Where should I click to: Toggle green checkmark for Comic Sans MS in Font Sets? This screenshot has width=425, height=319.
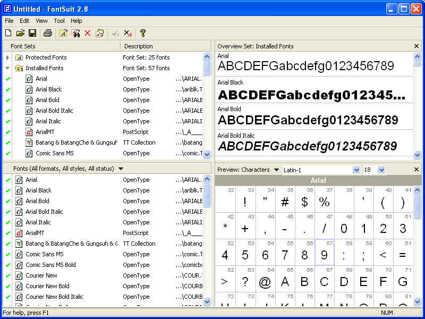pos(8,153)
